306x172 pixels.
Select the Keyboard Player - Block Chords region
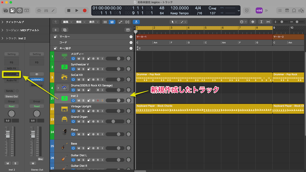click(204, 109)
